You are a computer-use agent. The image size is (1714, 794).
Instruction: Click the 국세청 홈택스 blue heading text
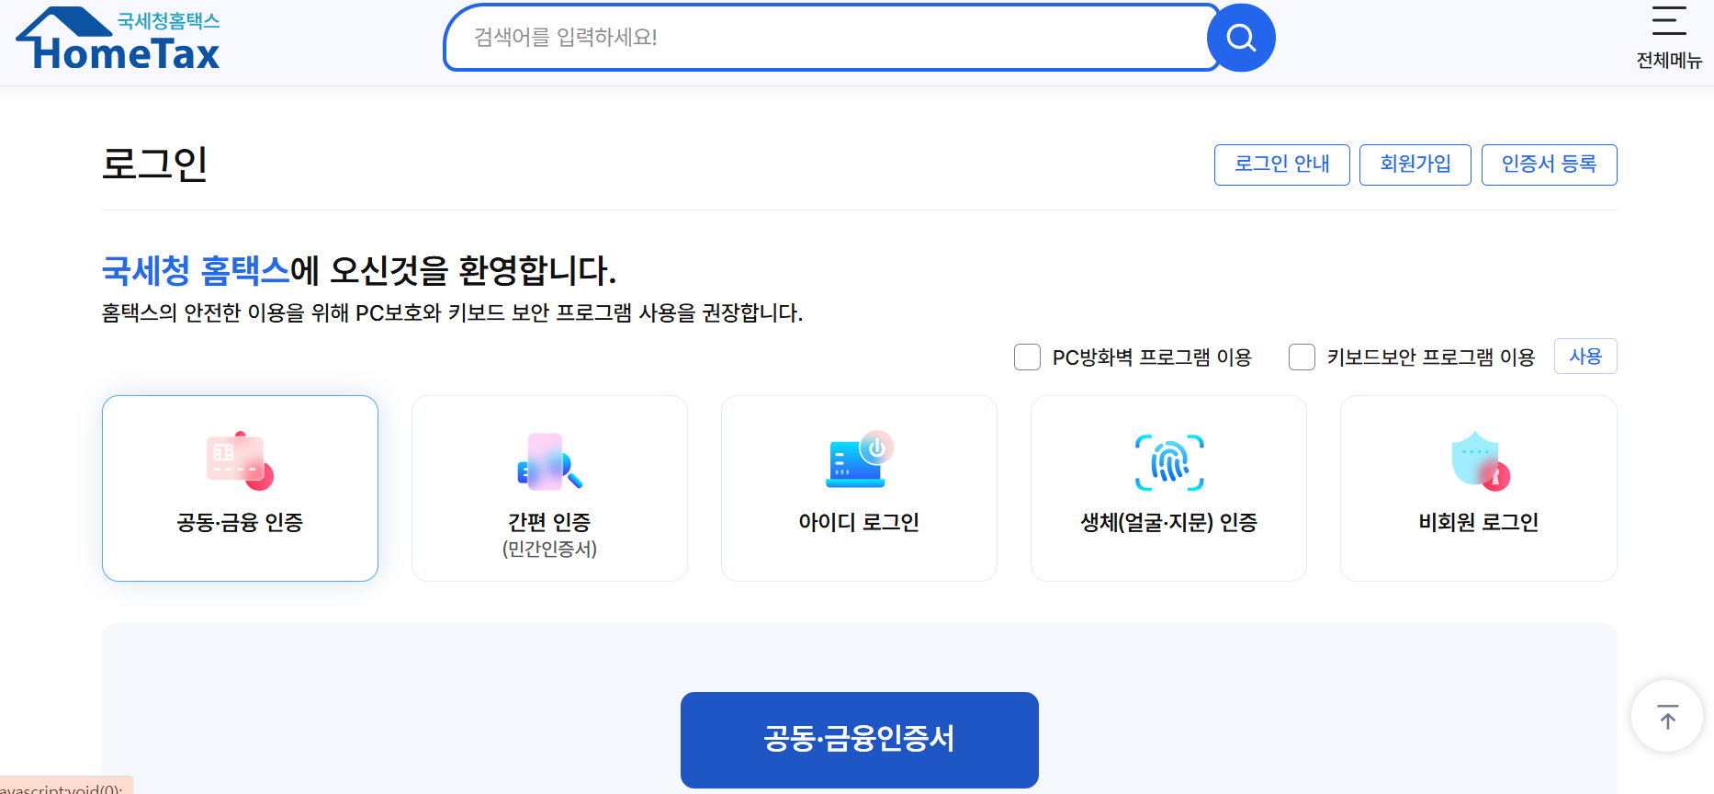point(196,270)
